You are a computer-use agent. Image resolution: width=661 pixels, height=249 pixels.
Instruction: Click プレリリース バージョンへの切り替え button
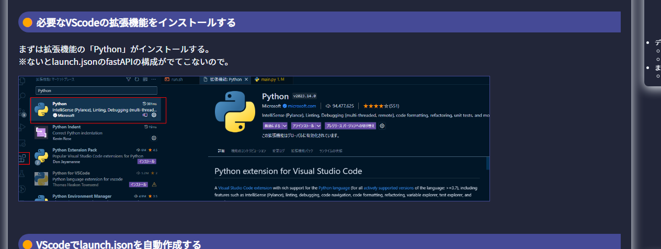pyautogui.click(x=350, y=126)
